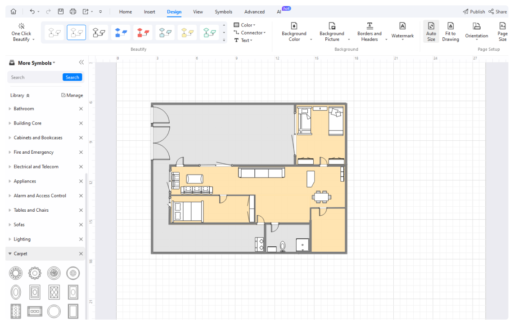Viewport: 514px width, 325px height.
Task: Switch to the Symbols tab
Action: pos(223,12)
